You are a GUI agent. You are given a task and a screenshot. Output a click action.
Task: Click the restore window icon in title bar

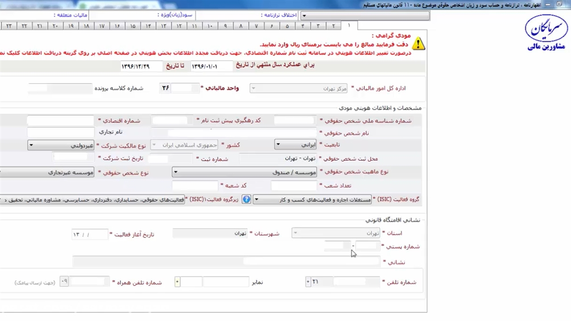pos(559,4)
